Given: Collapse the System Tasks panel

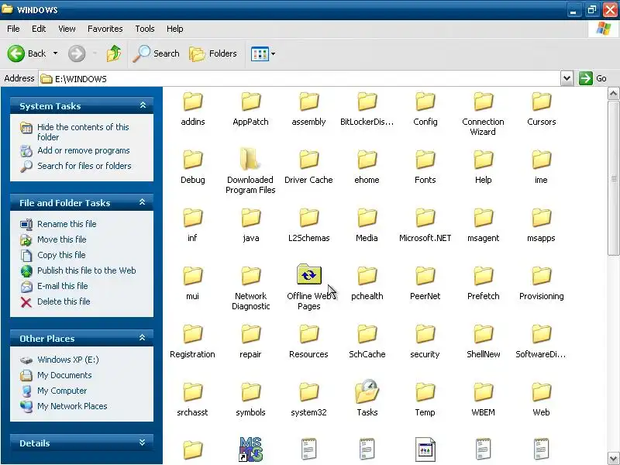Looking at the screenshot, I should coord(143,105).
